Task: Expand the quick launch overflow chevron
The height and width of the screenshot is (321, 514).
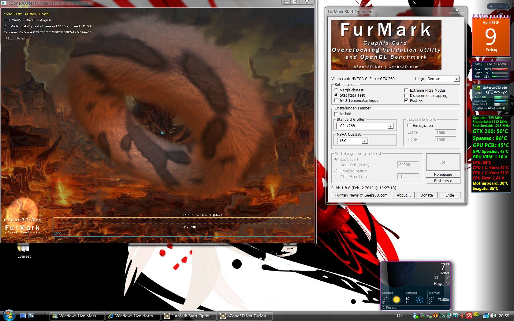Action: pyautogui.click(x=45, y=314)
